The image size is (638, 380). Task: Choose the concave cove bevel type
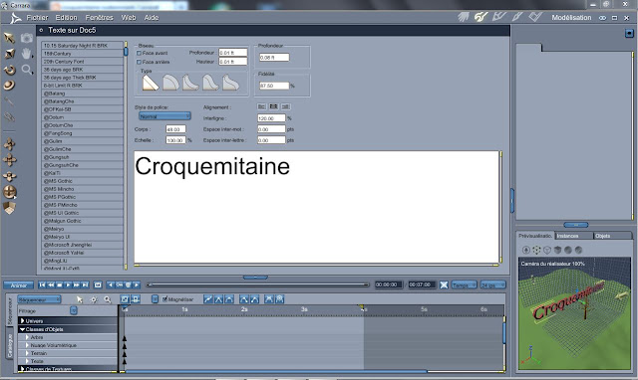[190, 83]
